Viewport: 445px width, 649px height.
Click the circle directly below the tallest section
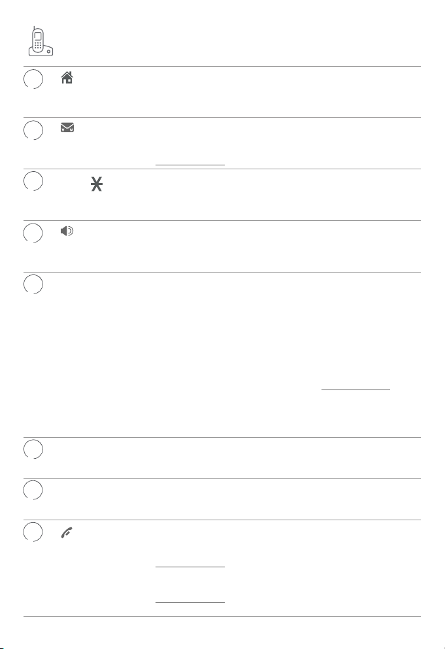click(x=33, y=450)
